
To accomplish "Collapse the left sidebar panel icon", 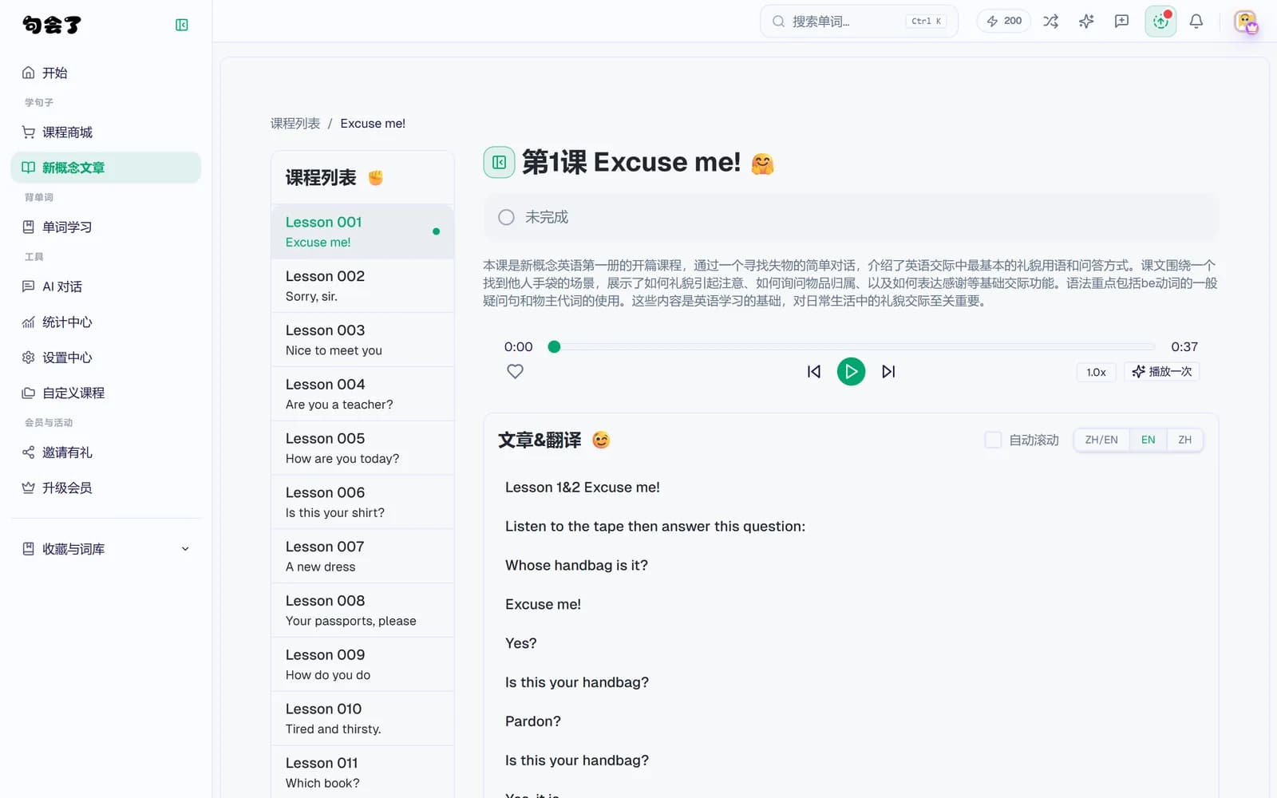I will (x=182, y=25).
